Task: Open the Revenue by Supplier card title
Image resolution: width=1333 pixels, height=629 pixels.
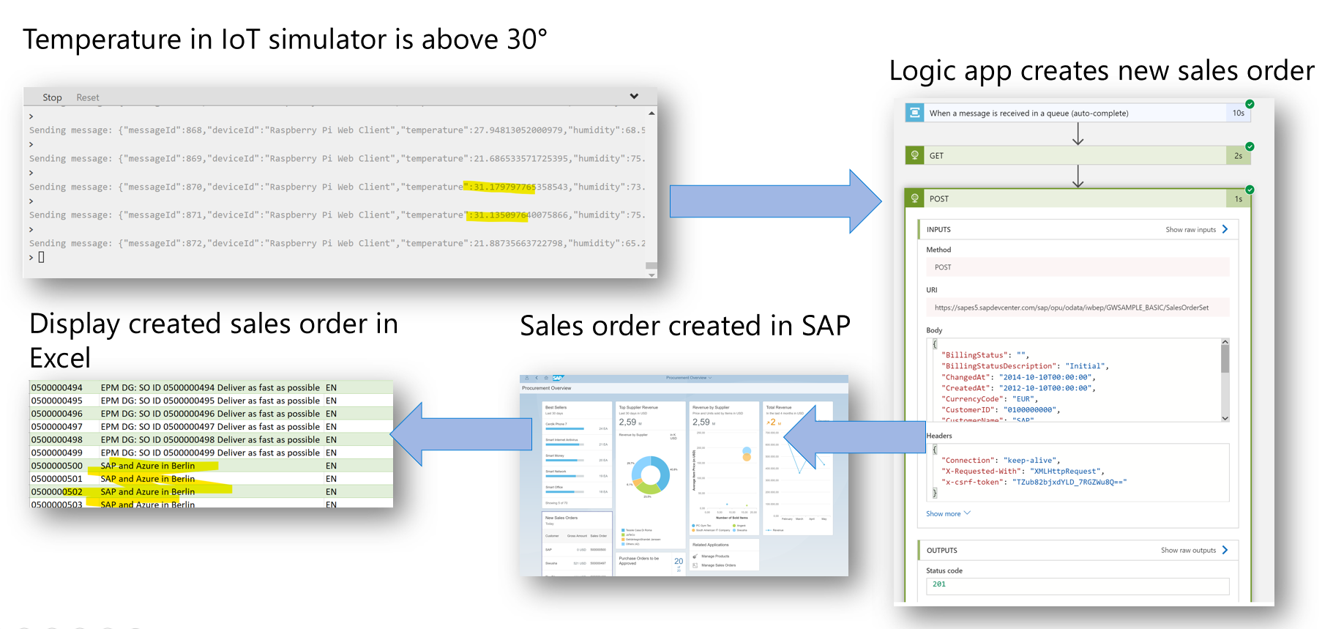Action: pyautogui.click(x=711, y=407)
